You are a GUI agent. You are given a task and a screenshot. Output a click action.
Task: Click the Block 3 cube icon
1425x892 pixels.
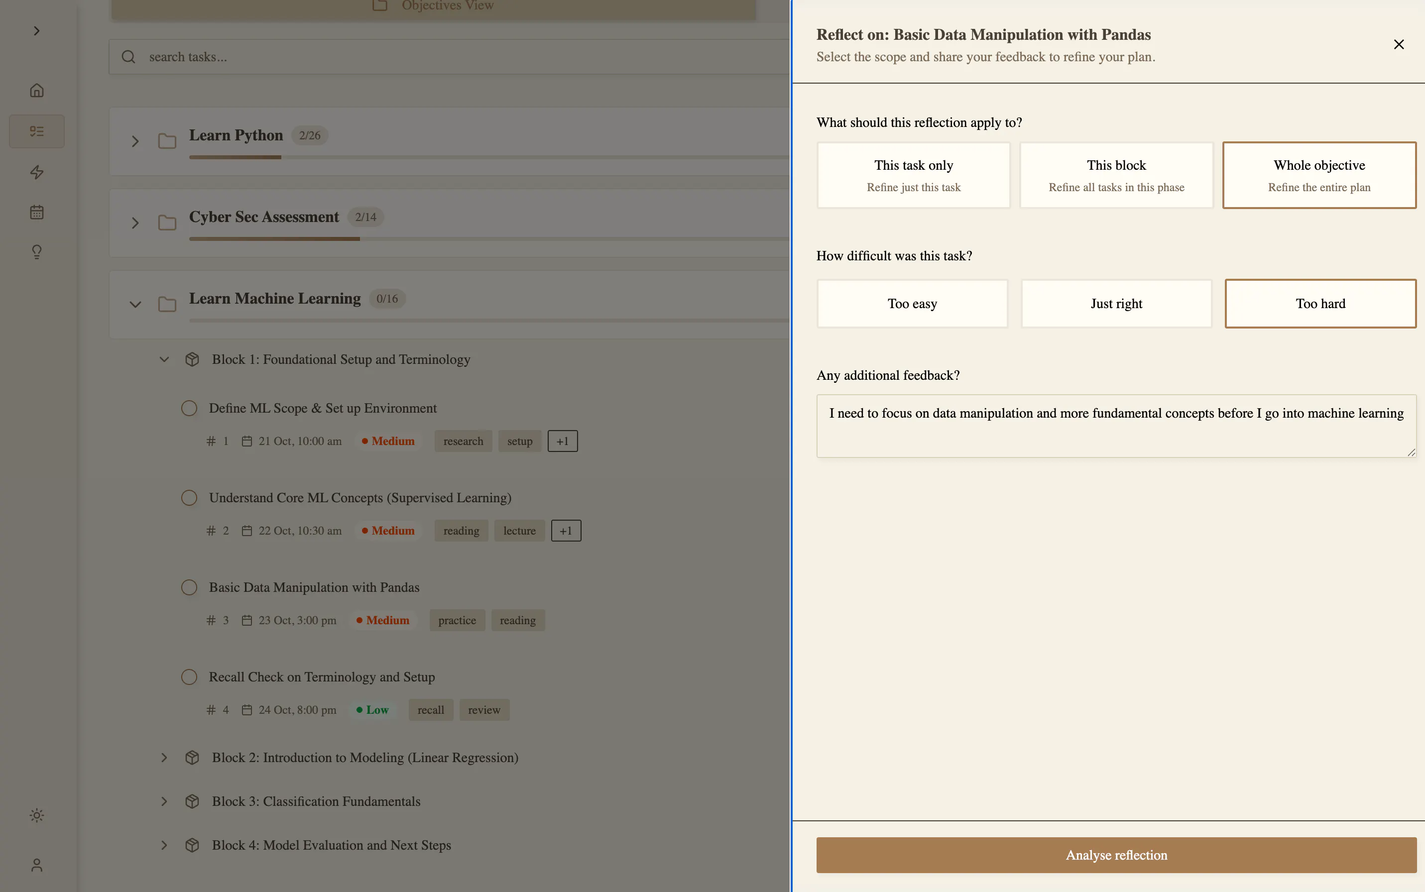[x=192, y=801]
